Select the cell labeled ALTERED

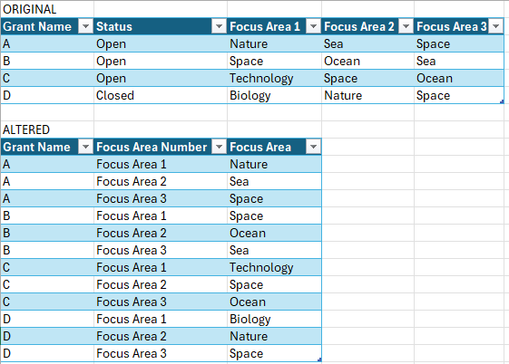(x=47, y=129)
